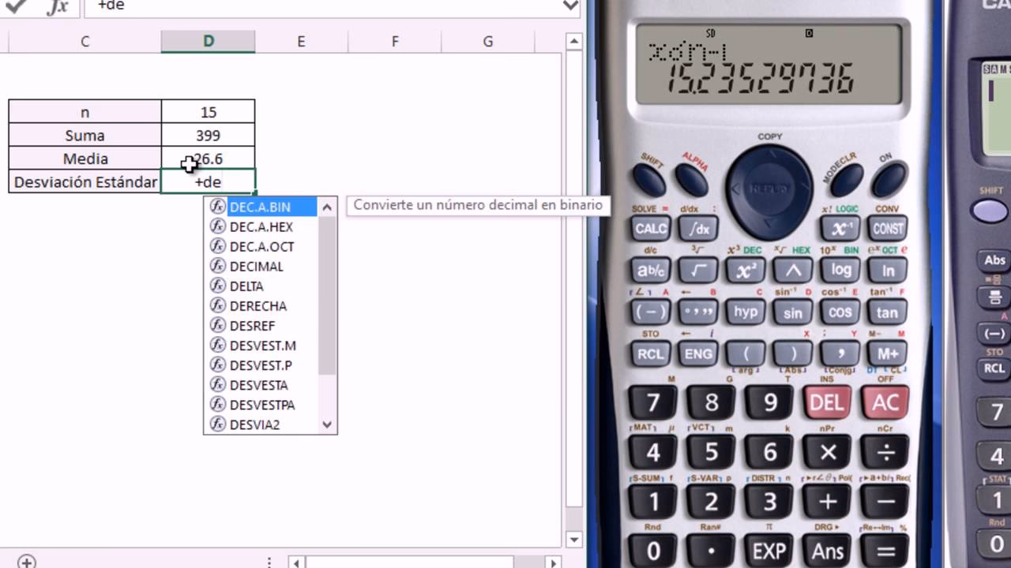Click the calculator Ans key
This screenshot has width=1011, height=568.
click(827, 551)
